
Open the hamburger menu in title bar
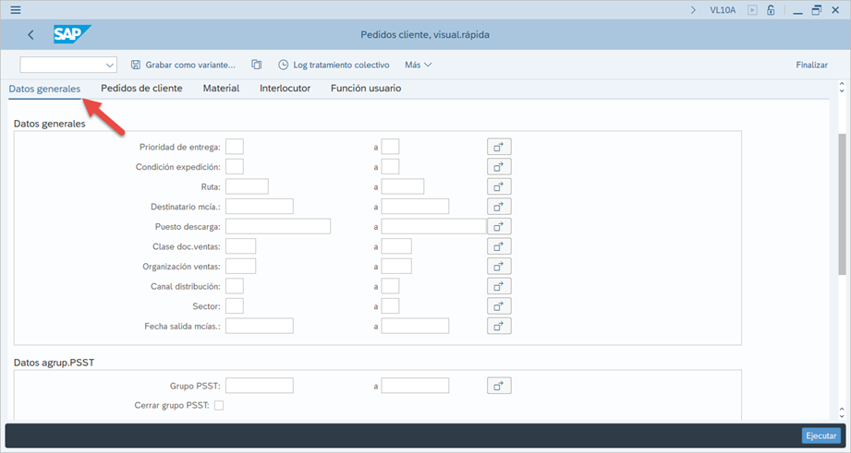pos(15,10)
